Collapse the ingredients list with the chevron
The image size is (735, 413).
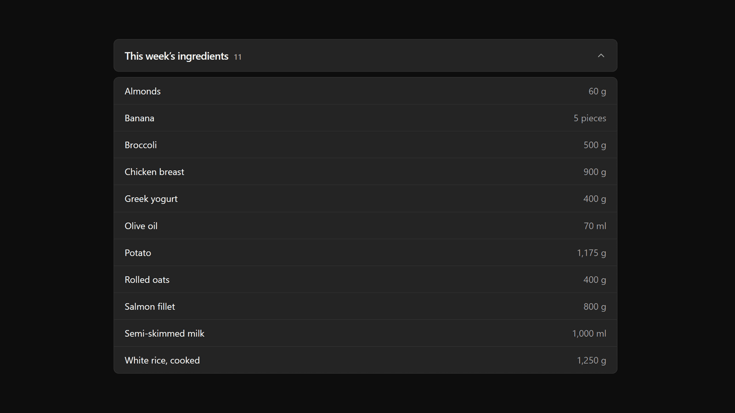[x=601, y=56]
